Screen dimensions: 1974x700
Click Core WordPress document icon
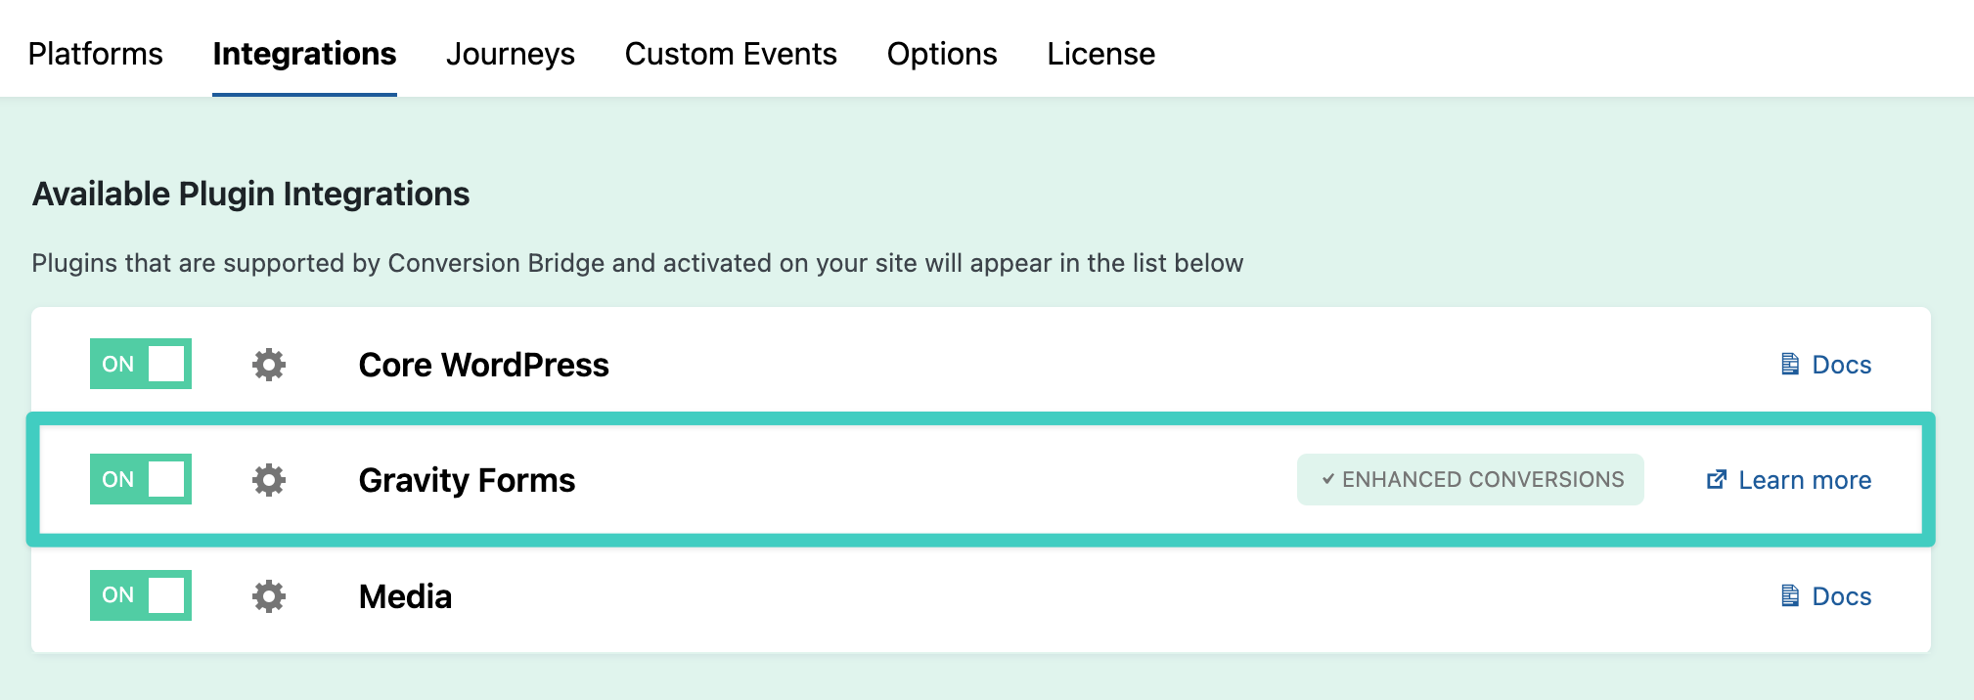tap(1790, 365)
